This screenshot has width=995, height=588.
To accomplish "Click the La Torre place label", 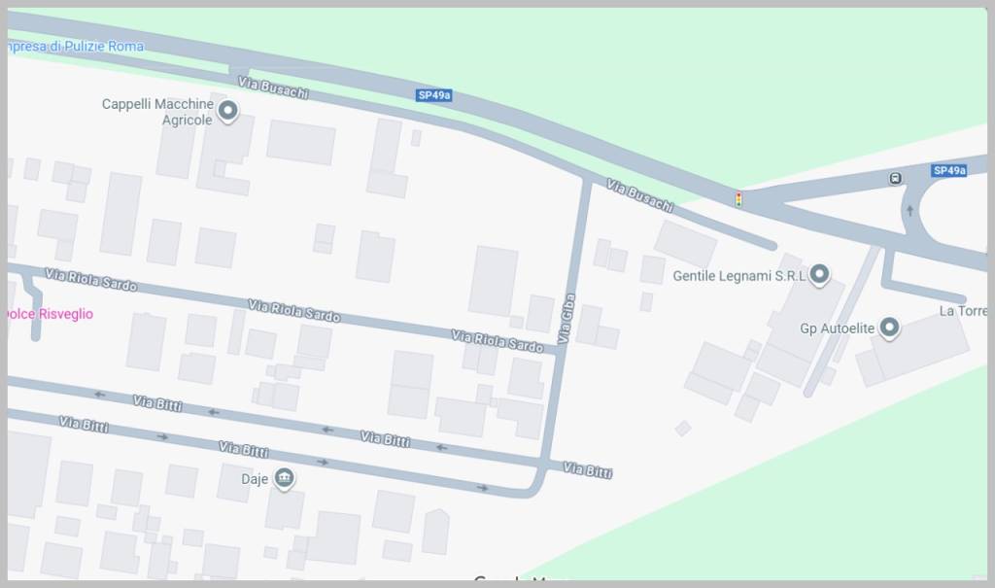I will (963, 311).
